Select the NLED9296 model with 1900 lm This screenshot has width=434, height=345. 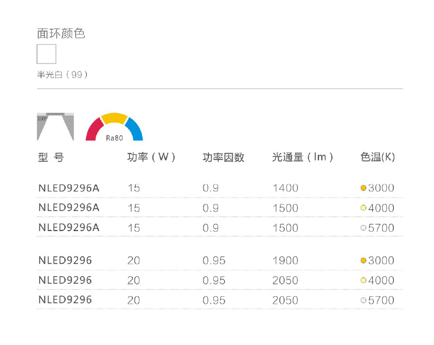(x=65, y=260)
